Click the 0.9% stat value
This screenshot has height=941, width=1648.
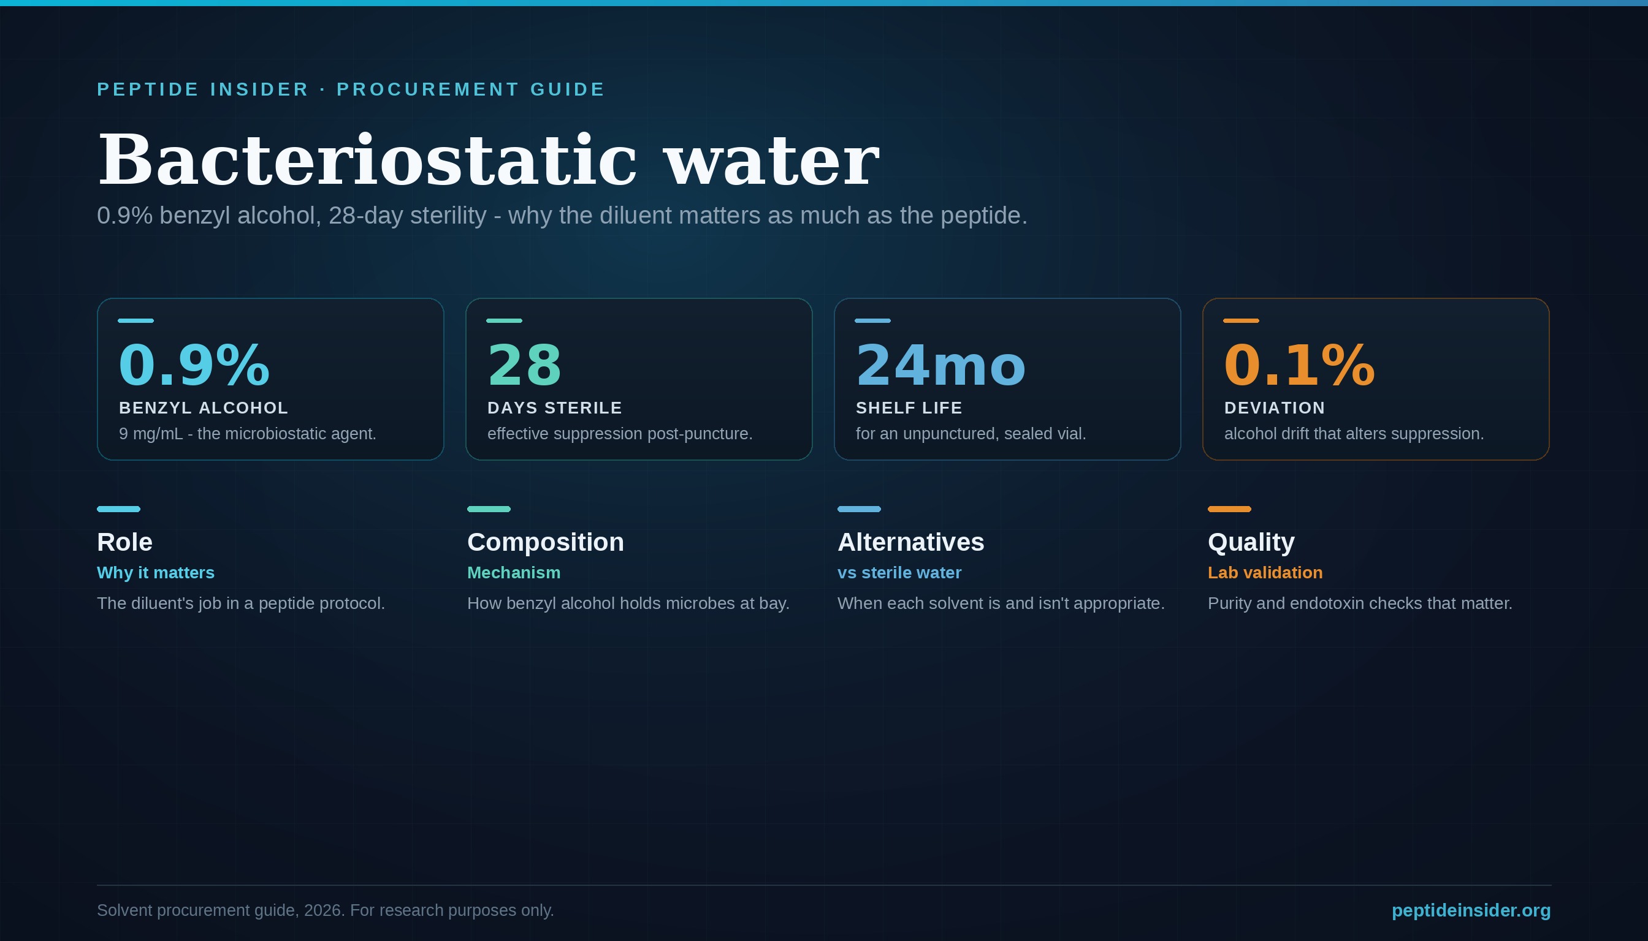point(194,365)
